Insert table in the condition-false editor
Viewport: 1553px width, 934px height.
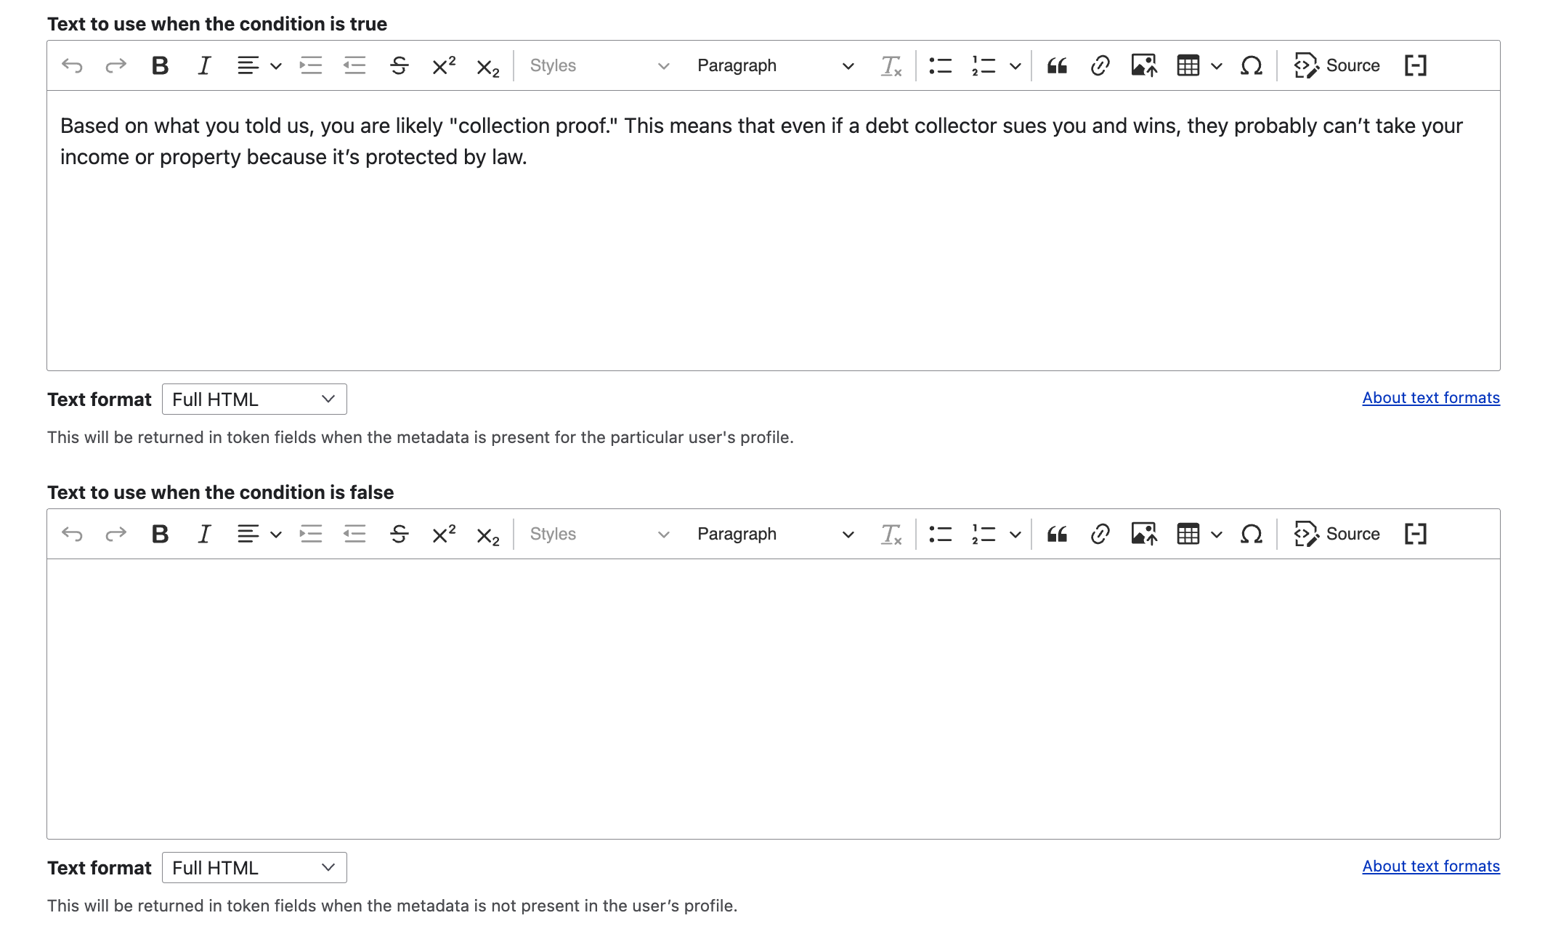[1188, 535]
